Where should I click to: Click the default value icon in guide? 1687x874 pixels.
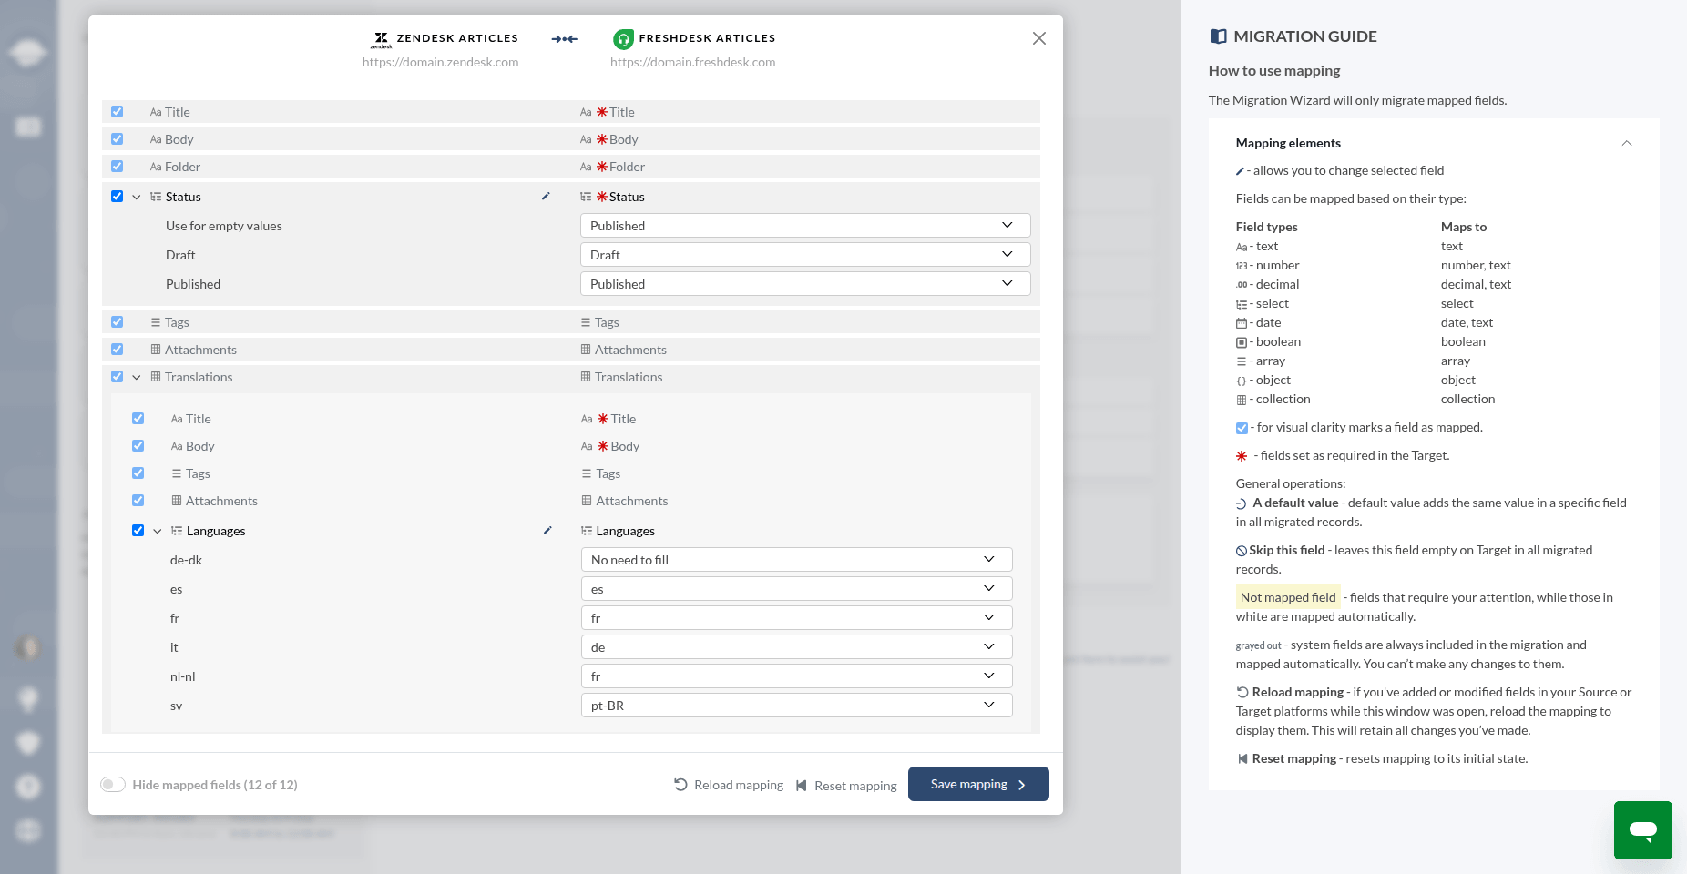(1242, 503)
